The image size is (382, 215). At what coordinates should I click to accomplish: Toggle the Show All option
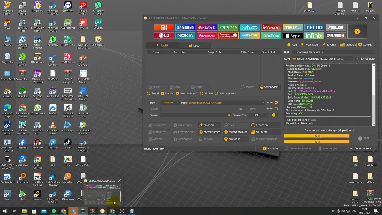click(x=153, y=93)
